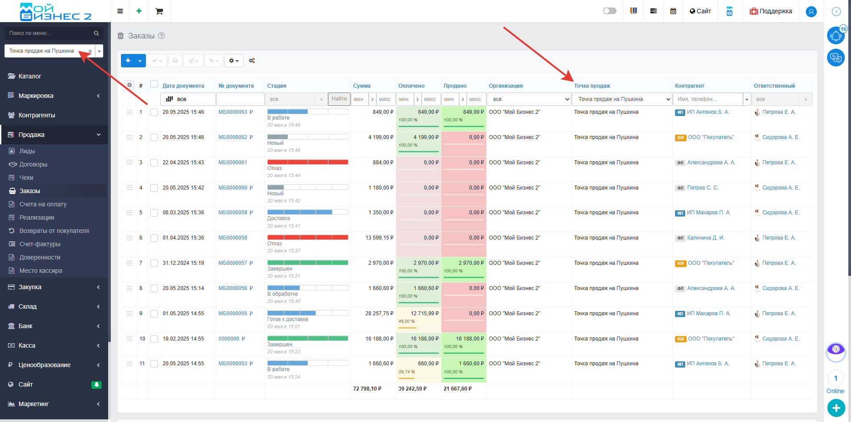Click the Поиск по меню search field
Viewport: 851px width, 422px height.
point(50,33)
